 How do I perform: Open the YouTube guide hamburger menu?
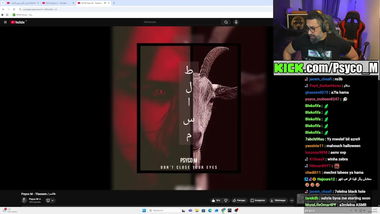[5, 22]
